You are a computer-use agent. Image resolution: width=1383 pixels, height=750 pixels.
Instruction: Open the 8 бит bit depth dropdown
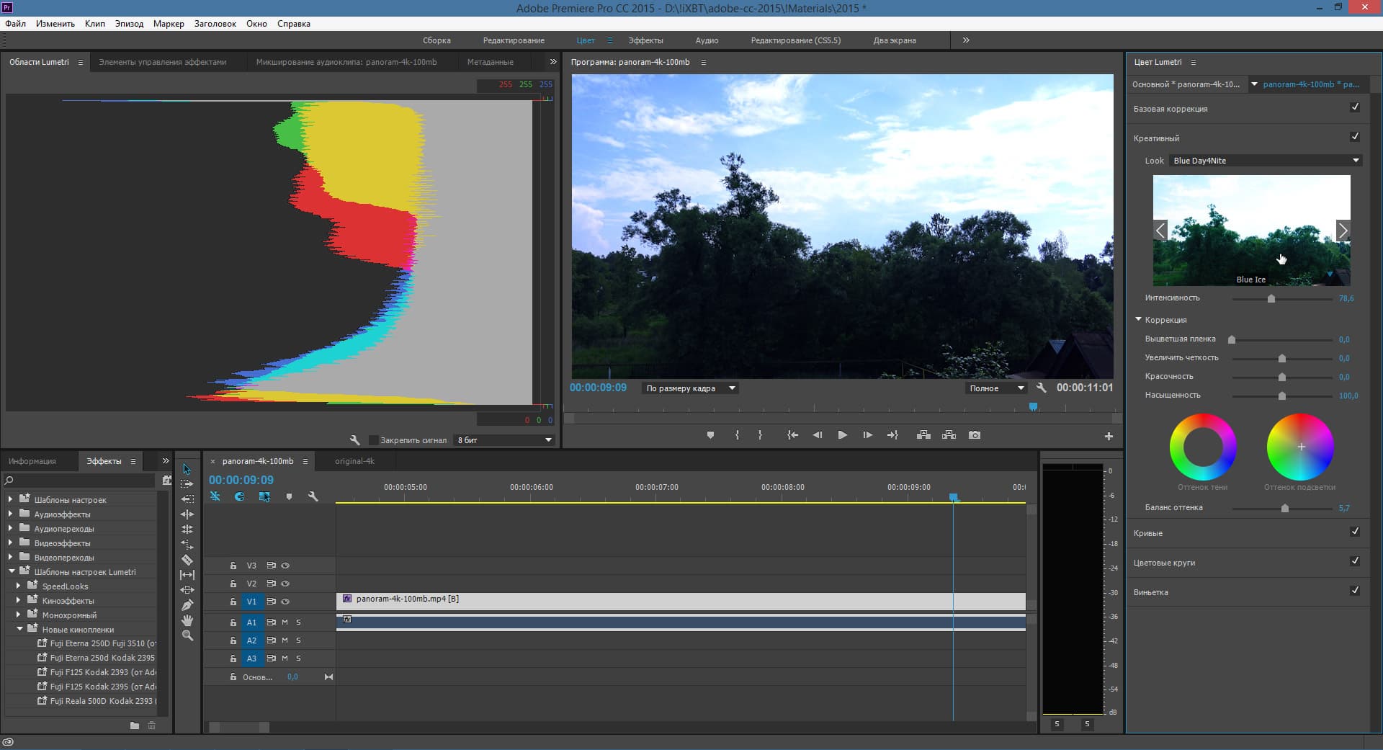pos(504,440)
